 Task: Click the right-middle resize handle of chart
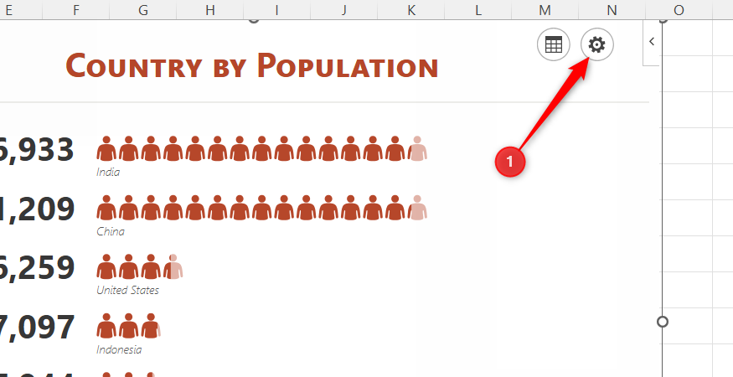click(x=663, y=322)
